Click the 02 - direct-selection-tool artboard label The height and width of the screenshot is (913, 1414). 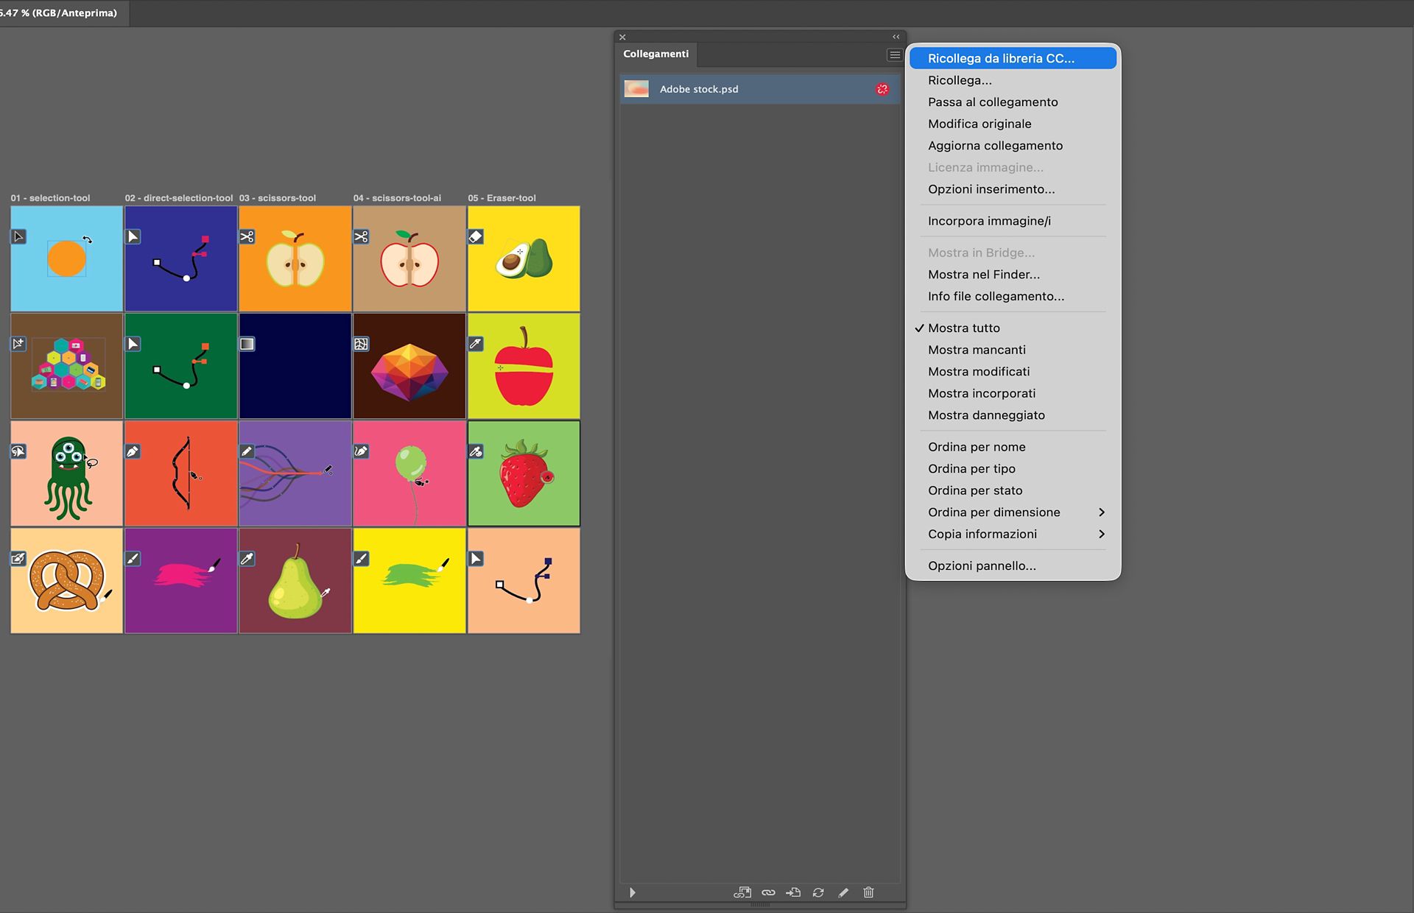179,198
